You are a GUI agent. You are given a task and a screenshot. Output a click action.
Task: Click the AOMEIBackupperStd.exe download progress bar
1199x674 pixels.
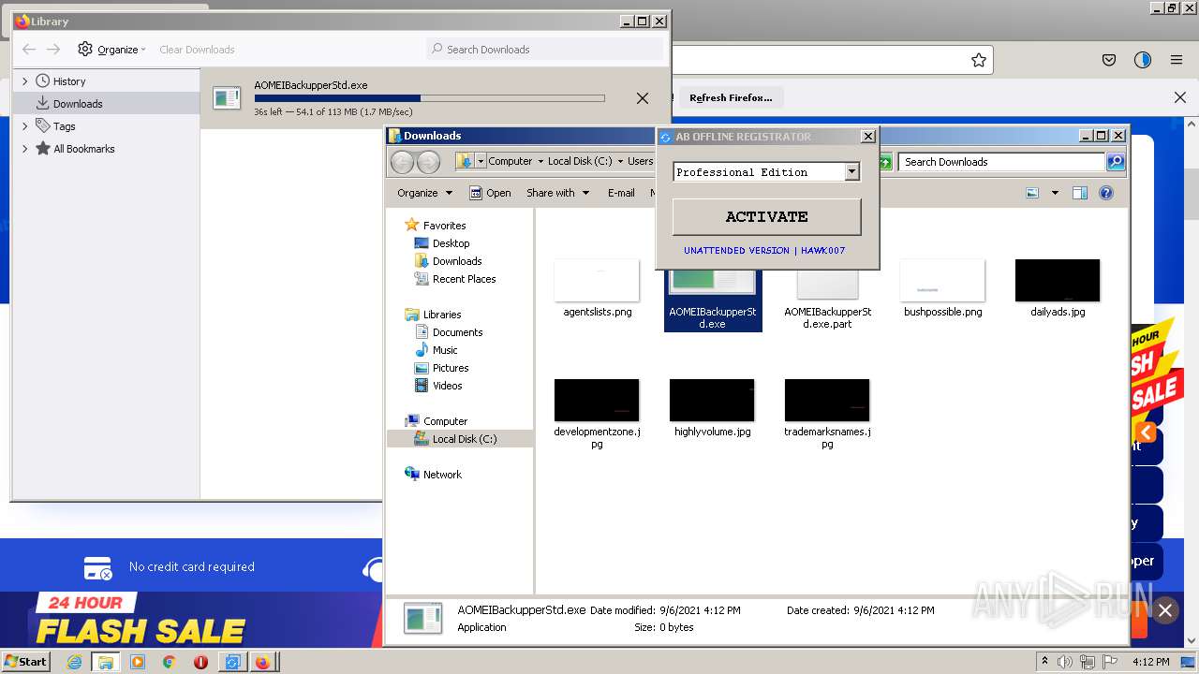tap(429, 98)
